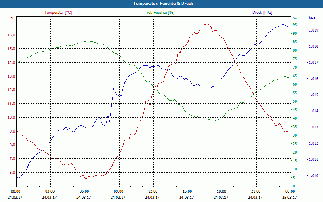Click the '1.017' pressure axis value
Viewport: 323px width, 202px height.
[x=313, y=63]
